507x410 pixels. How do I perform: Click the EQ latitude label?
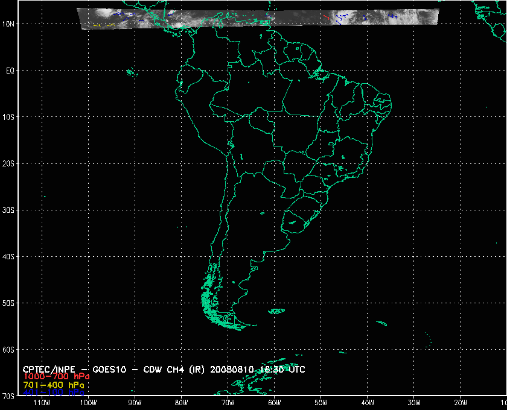pyautogui.click(x=10, y=71)
